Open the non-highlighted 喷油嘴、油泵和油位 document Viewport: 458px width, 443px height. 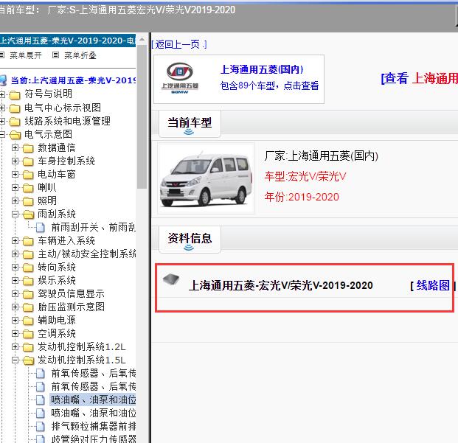94,414
